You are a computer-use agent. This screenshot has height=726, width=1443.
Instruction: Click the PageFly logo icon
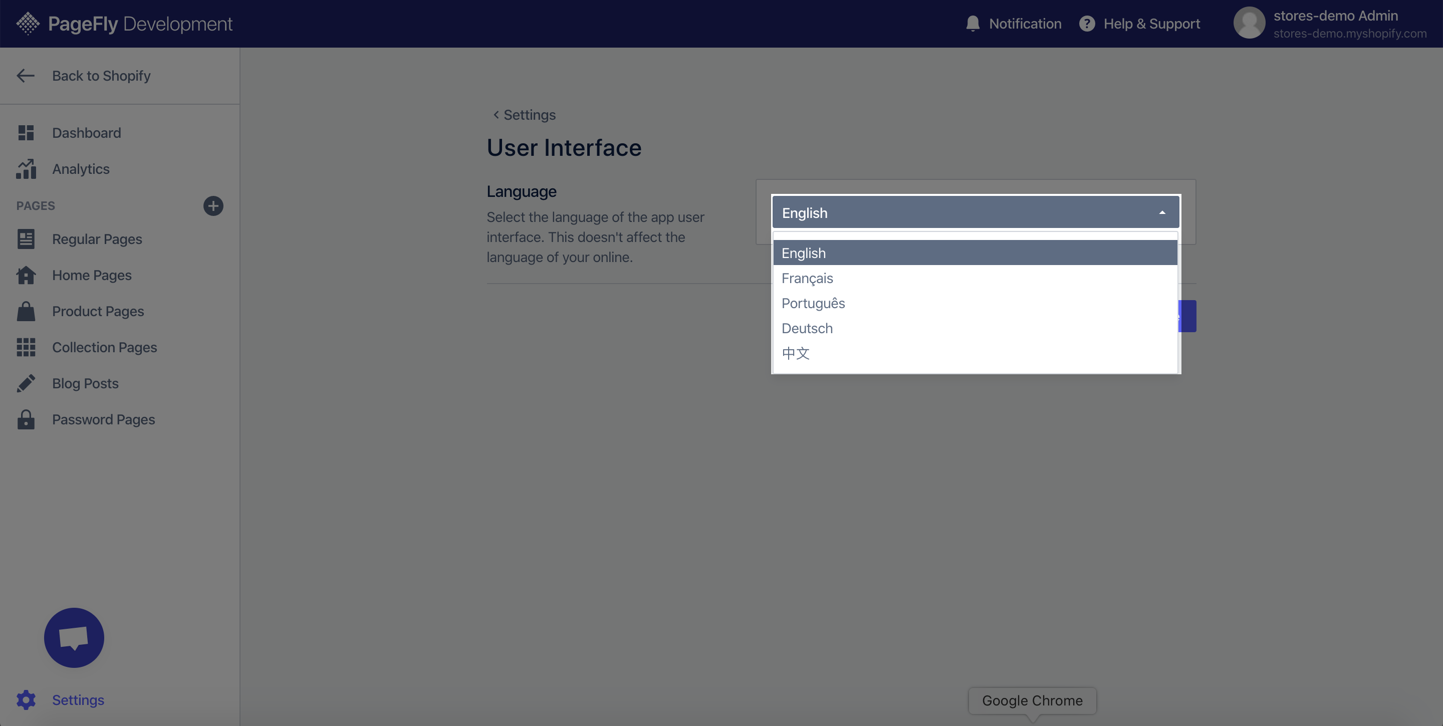[x=28, y=24]
